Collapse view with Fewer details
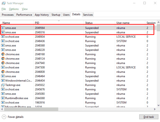This screenshot has height=122, width=160. click(x=13, y=117)
